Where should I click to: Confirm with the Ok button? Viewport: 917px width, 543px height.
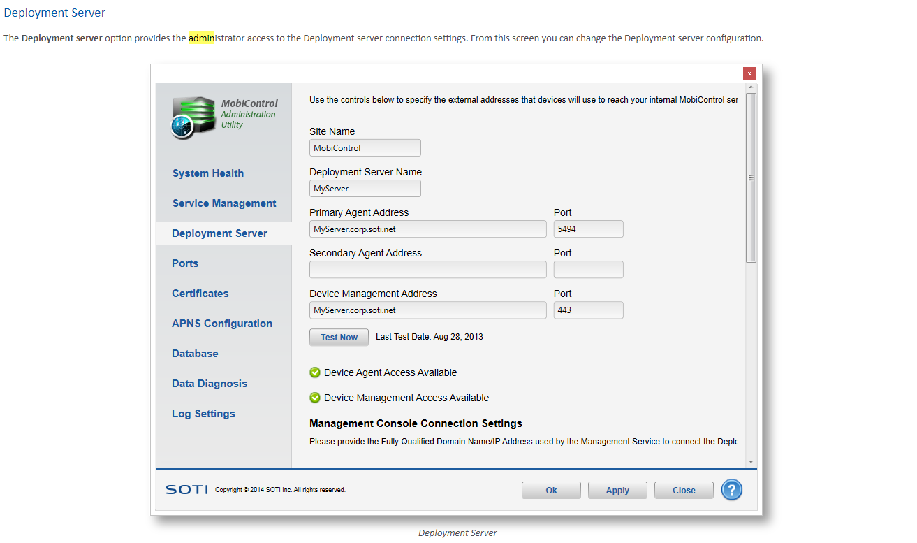point(551,490)
